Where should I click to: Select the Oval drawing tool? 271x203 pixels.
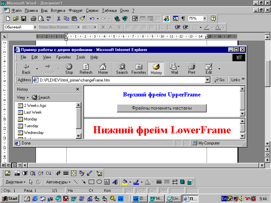[x=99, y=182]
